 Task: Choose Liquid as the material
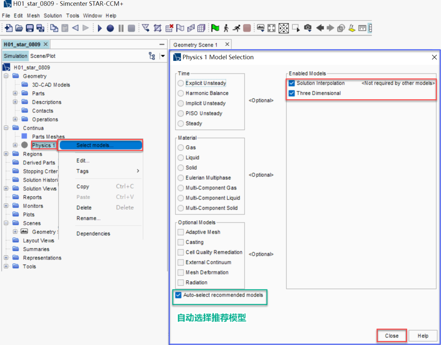click(x=180, y=158)
